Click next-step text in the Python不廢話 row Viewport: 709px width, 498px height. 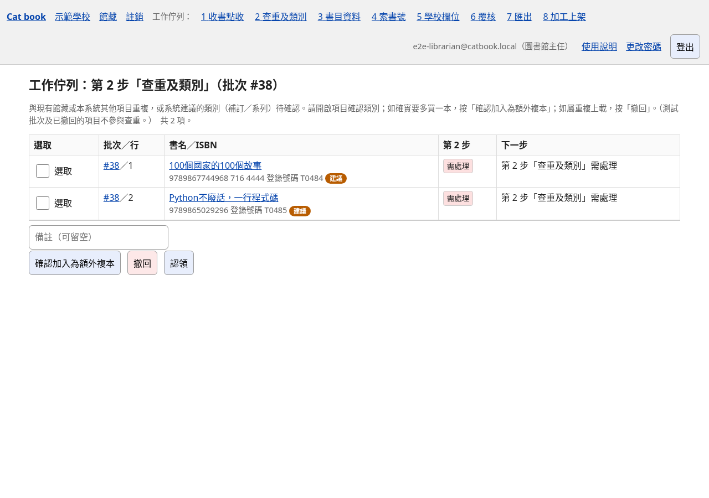[x=559, y=198]
